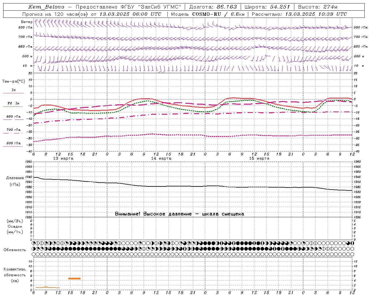Click the 'Долгота: 86.163' longitude value
The width and height of the screenshot is (369, 295).
pyautogui.click(x=213, y=7)
